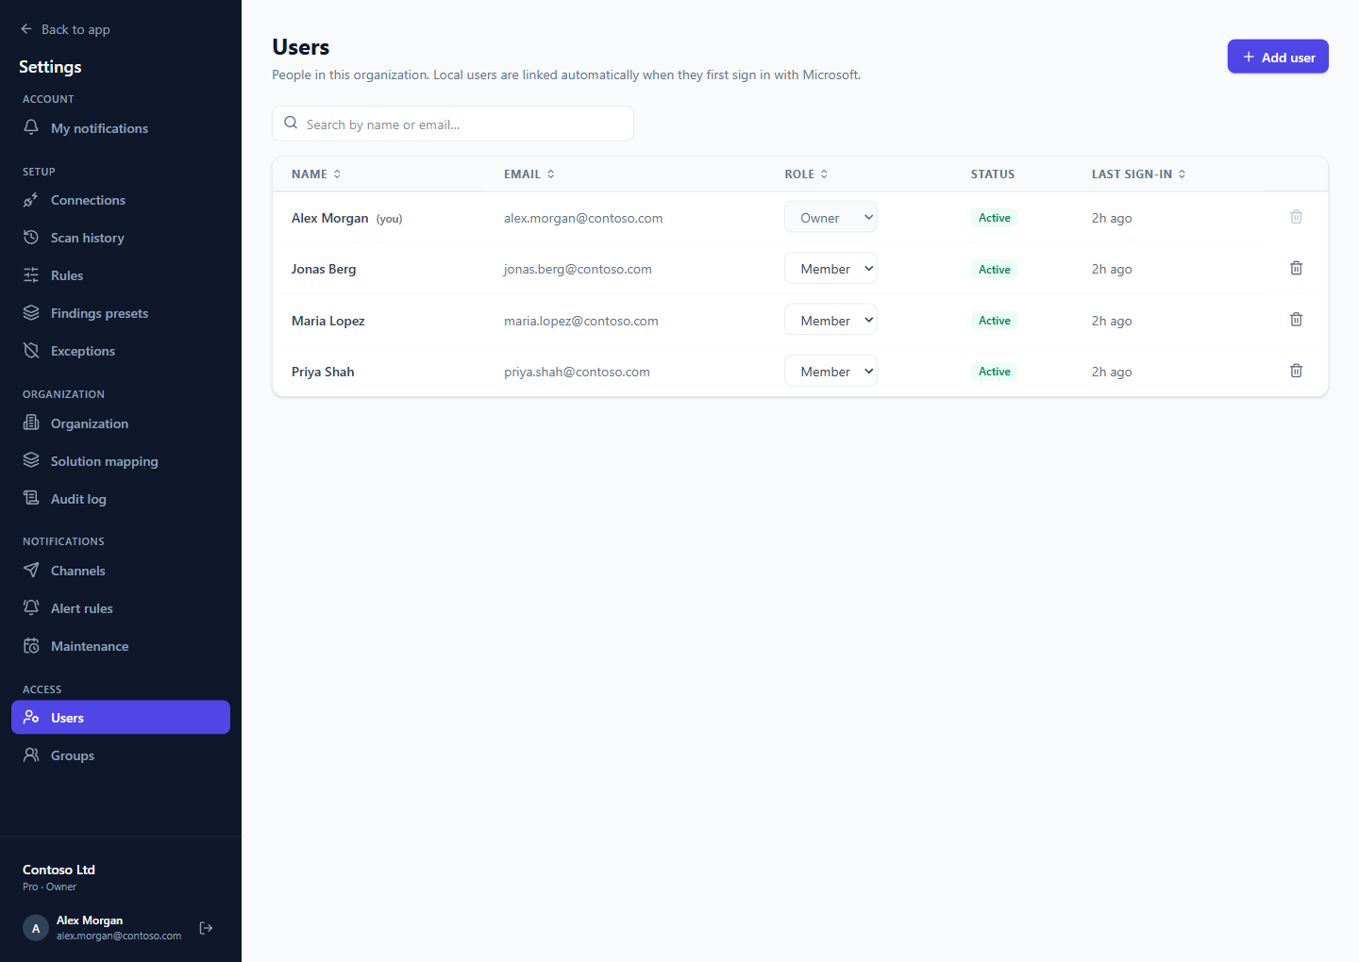Click the sign-out icon beside Alex Morgan
The height and width of the screenshot is (962, 1359).
pos(206,928)
